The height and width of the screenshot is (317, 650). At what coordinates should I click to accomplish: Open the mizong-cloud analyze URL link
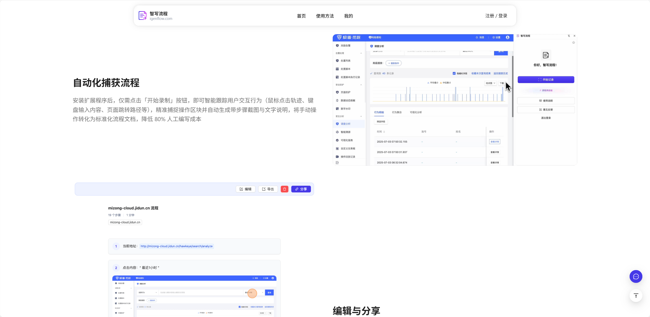point(176,246)
